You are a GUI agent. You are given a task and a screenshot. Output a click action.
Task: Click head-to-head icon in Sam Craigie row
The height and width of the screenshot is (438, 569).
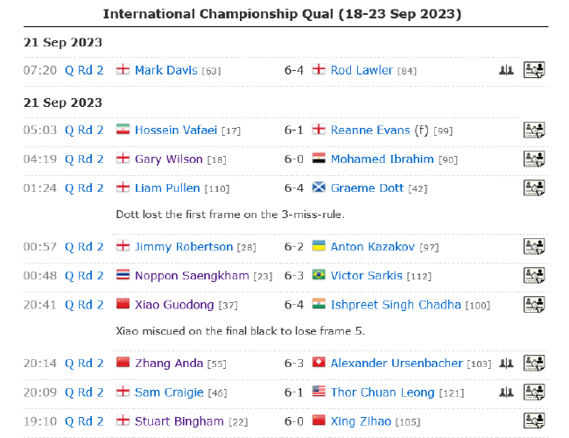click(x=506, y=392)
